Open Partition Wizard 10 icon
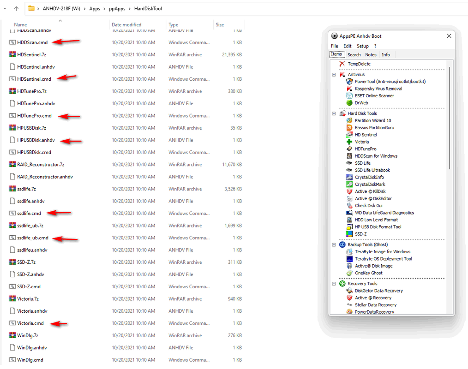The width and height of the screenshot is (468, 369). (x=349, y=120)
